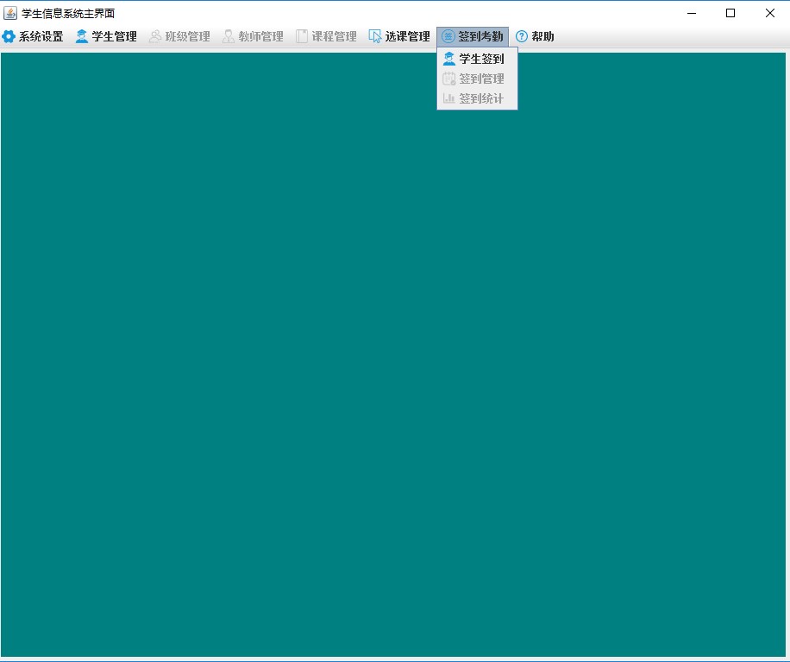Open the 课程管理 menu
The image size is (790, 662).
[x=327, y=36]
